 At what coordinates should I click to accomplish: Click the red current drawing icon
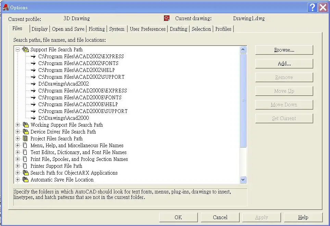point(167,18)
